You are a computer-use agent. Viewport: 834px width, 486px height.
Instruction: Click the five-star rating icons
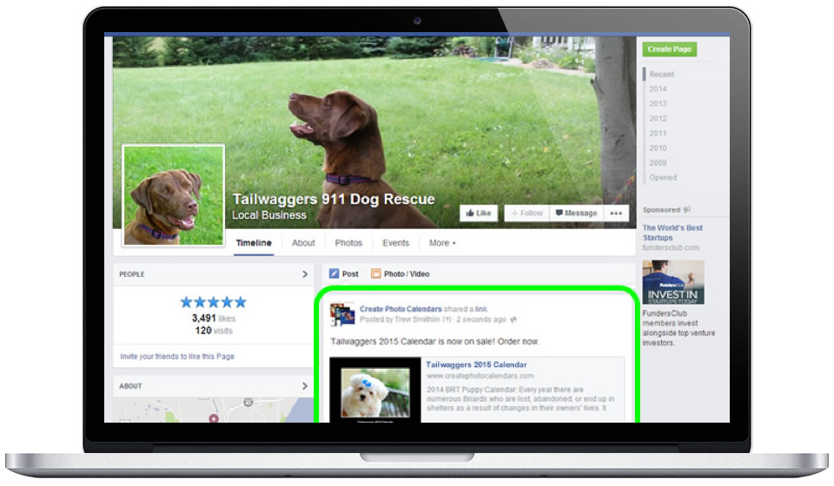coord(213,302)
